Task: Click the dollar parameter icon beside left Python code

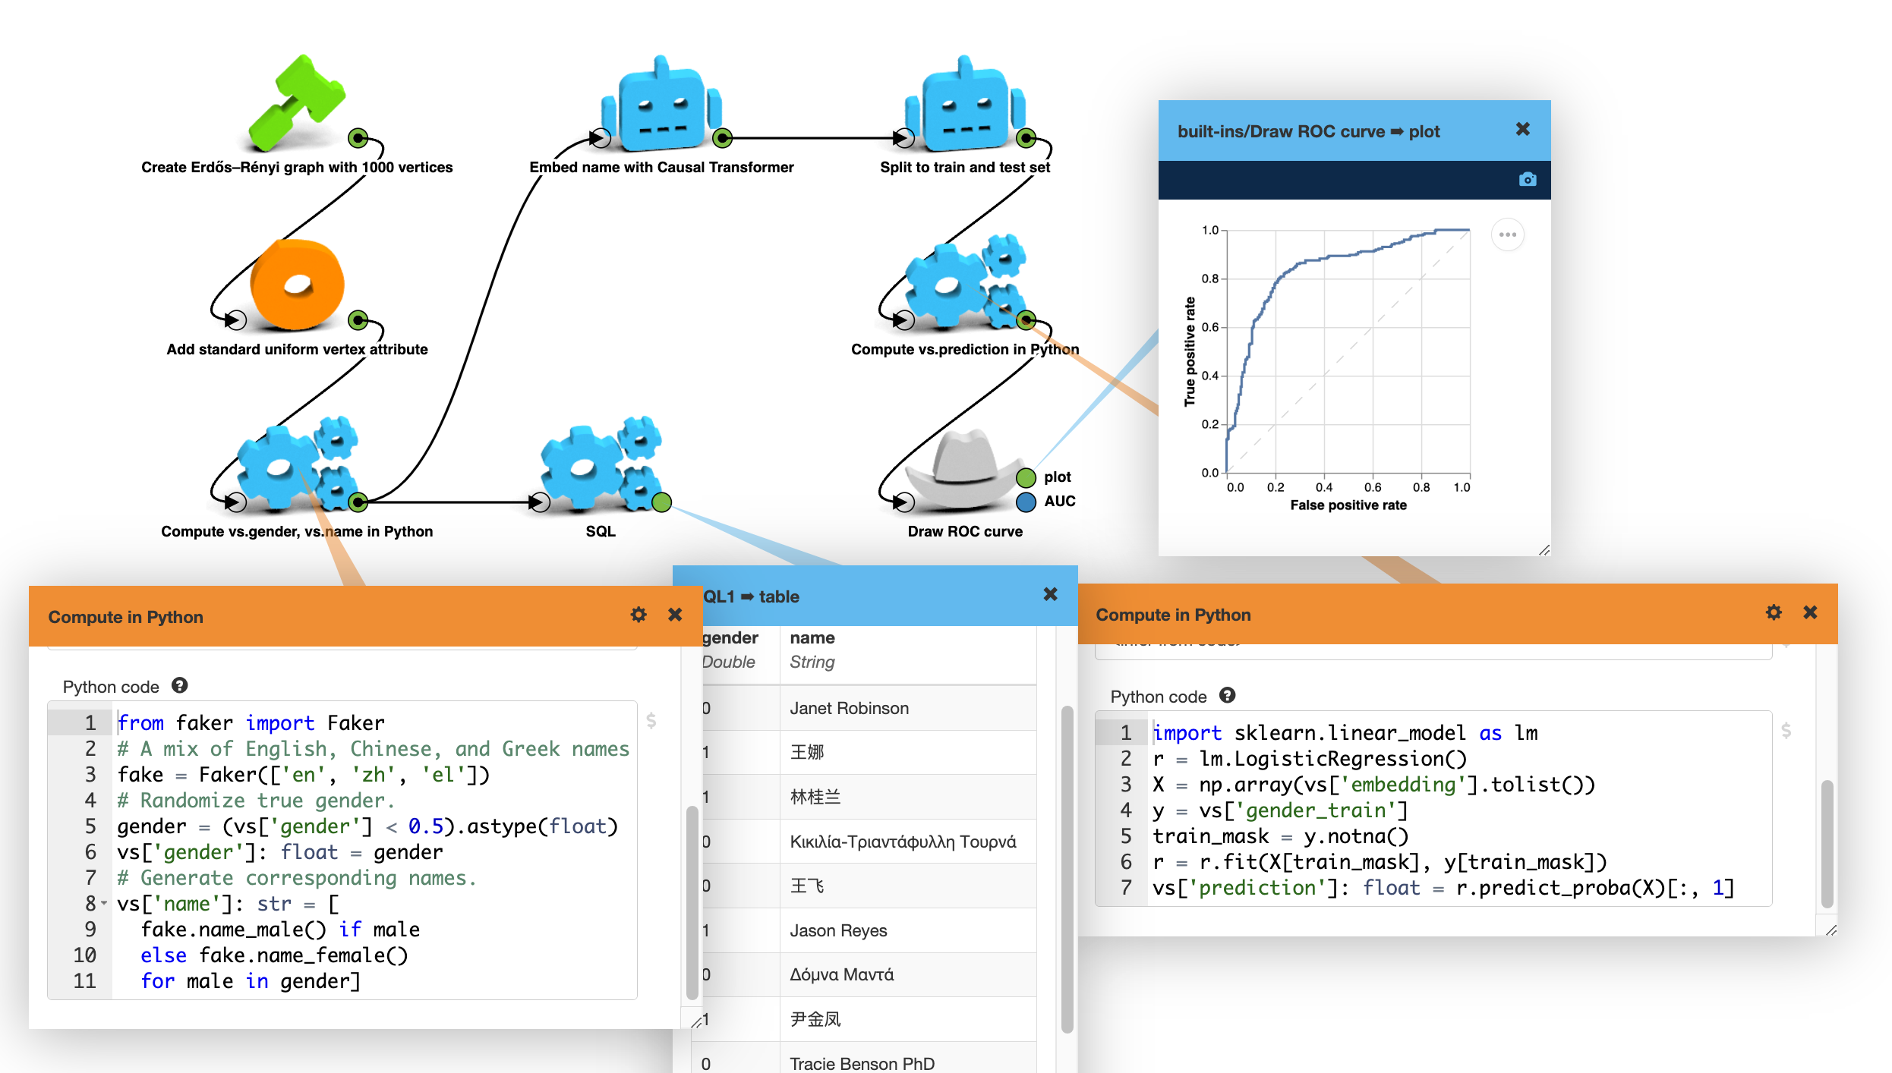Action: 651,720
